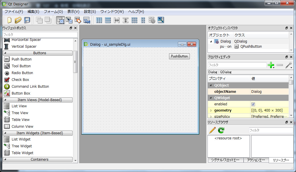Apply Lay Out Horizontally from toolbar
Viewport: 296px width, 172px height.
tap(99, 20)
